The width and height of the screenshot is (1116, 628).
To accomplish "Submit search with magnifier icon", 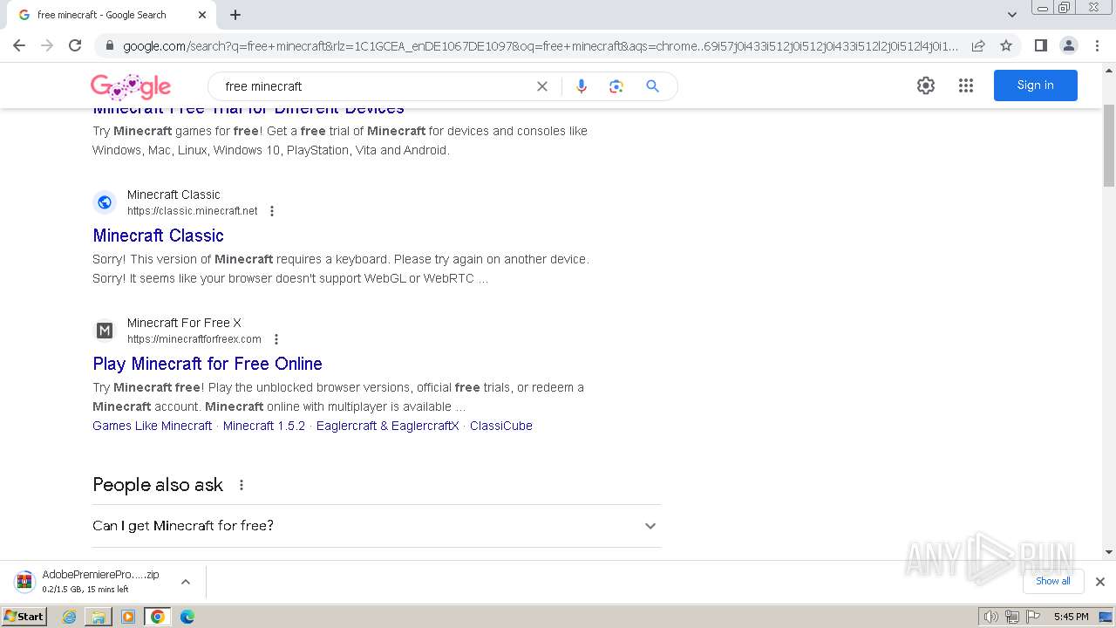I will [652, 86].
